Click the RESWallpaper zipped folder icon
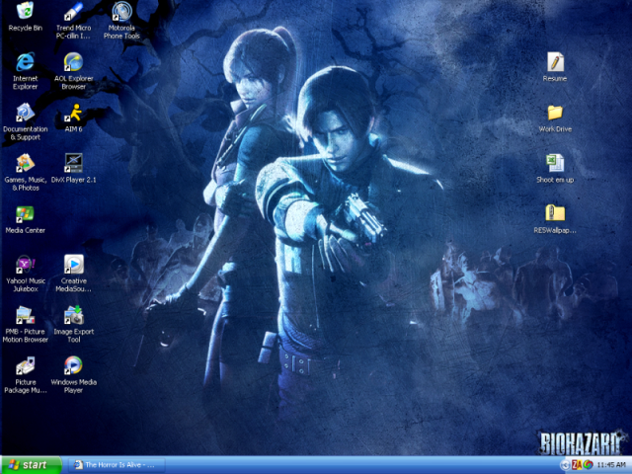 coord(555,213)
